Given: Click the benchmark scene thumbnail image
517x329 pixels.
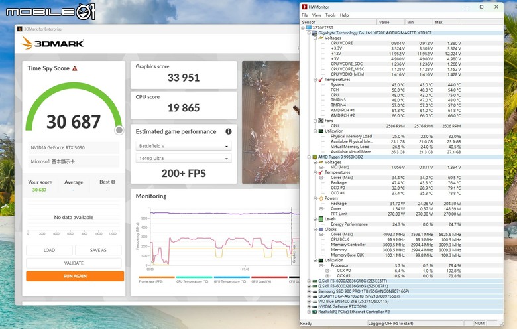Looking at the screenshot, I should point(270,122).
